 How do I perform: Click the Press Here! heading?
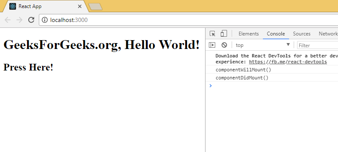(x=28, y=67)
